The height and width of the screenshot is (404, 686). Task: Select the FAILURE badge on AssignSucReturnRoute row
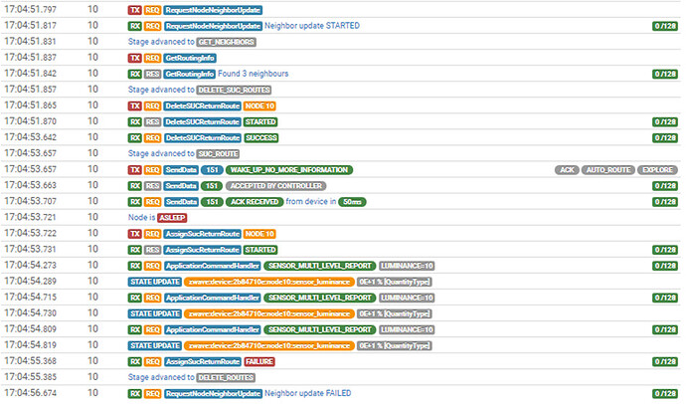point(259,361)
